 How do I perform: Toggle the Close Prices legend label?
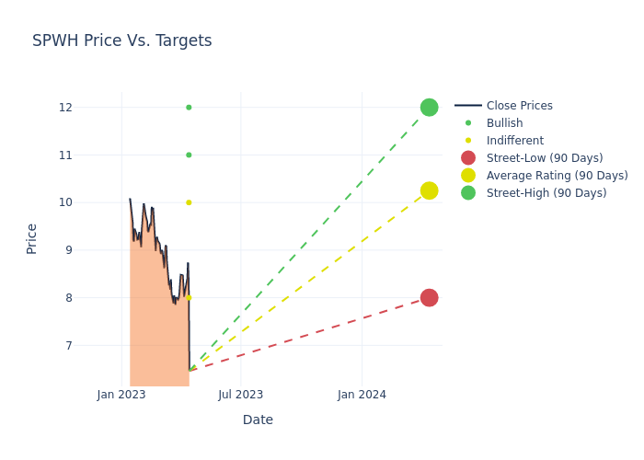519,106
